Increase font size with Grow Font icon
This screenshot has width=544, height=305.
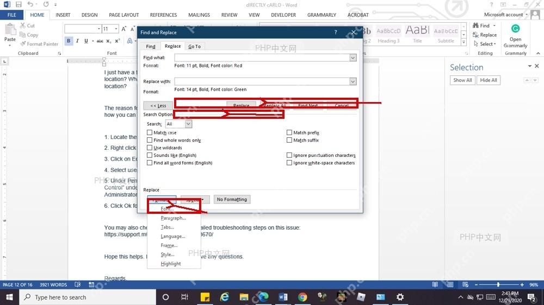coord(124,29)
